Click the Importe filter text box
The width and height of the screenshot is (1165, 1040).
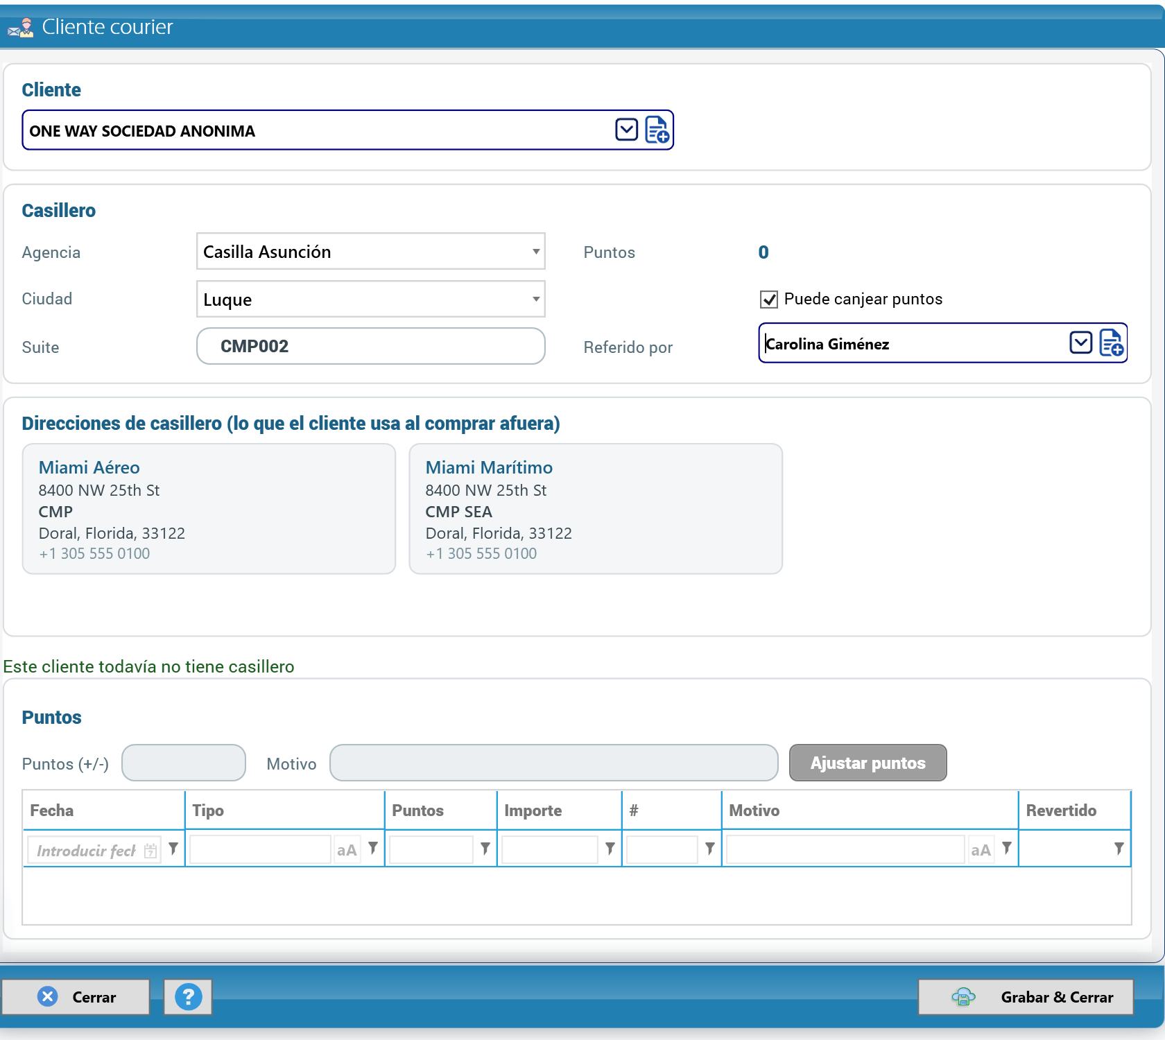(x=549, y=850)
